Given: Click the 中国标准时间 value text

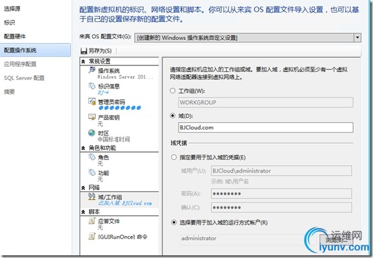Looking at the screenshot, I should pos(114,139).
